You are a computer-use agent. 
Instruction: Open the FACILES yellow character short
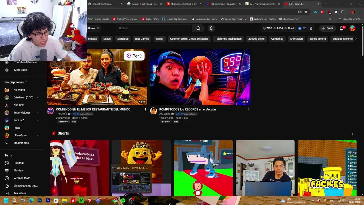point(327,168)
